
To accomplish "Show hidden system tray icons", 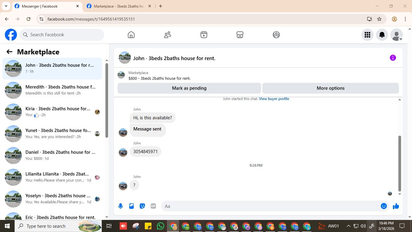I will coord(348,226).
